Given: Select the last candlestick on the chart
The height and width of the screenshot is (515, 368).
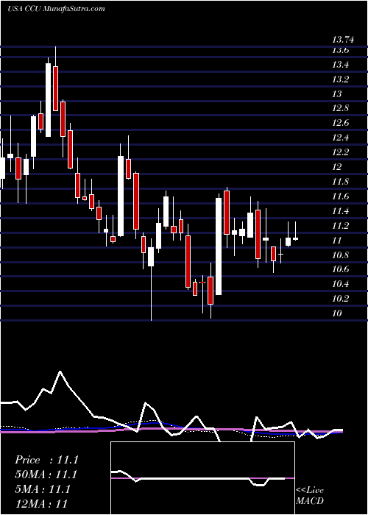Looking at the screenshot, I should (x=296, y=238).
